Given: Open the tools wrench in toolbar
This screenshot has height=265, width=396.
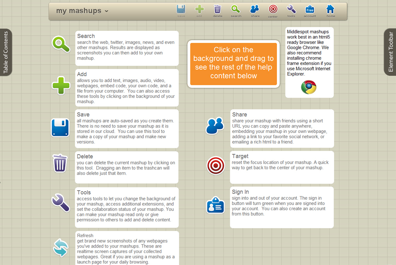Looking at the screenshot, I should point(291,10).
